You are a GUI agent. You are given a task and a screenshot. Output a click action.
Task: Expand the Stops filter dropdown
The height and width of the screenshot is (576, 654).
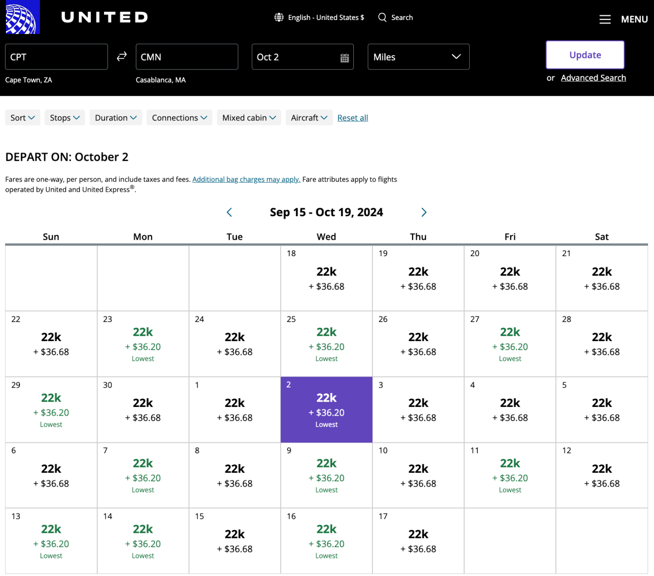click(64, 118)
